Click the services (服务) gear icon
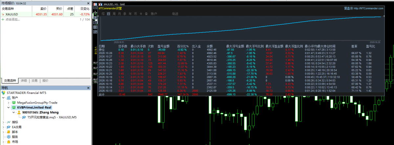Image resolution: width=394 pixels, height=145 pixels. [9, 137]
